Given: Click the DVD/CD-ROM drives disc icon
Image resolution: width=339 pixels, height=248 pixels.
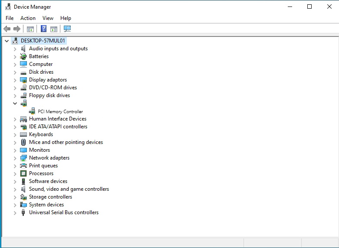Looking at the screenshot, I should click(23, 88).
